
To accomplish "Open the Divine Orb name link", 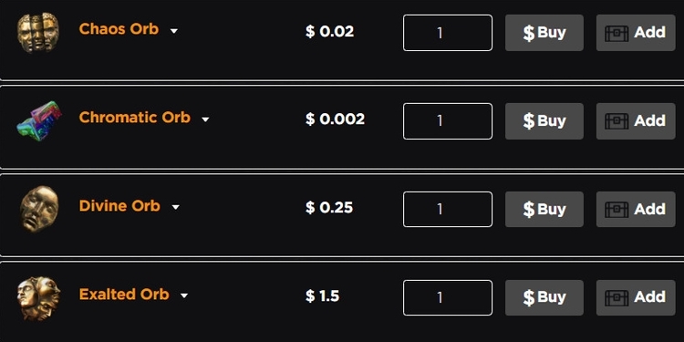I will pos(119,206).
